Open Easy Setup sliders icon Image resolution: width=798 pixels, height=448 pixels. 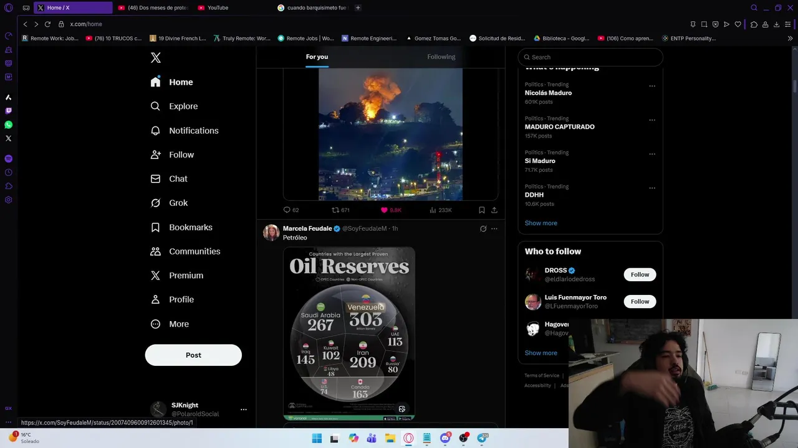(x=788, y=24)
